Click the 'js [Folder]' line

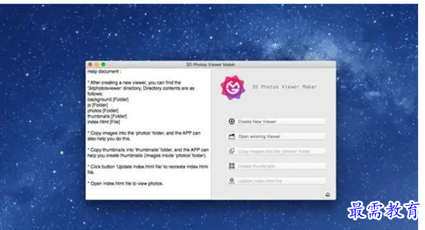coord(97,105)
